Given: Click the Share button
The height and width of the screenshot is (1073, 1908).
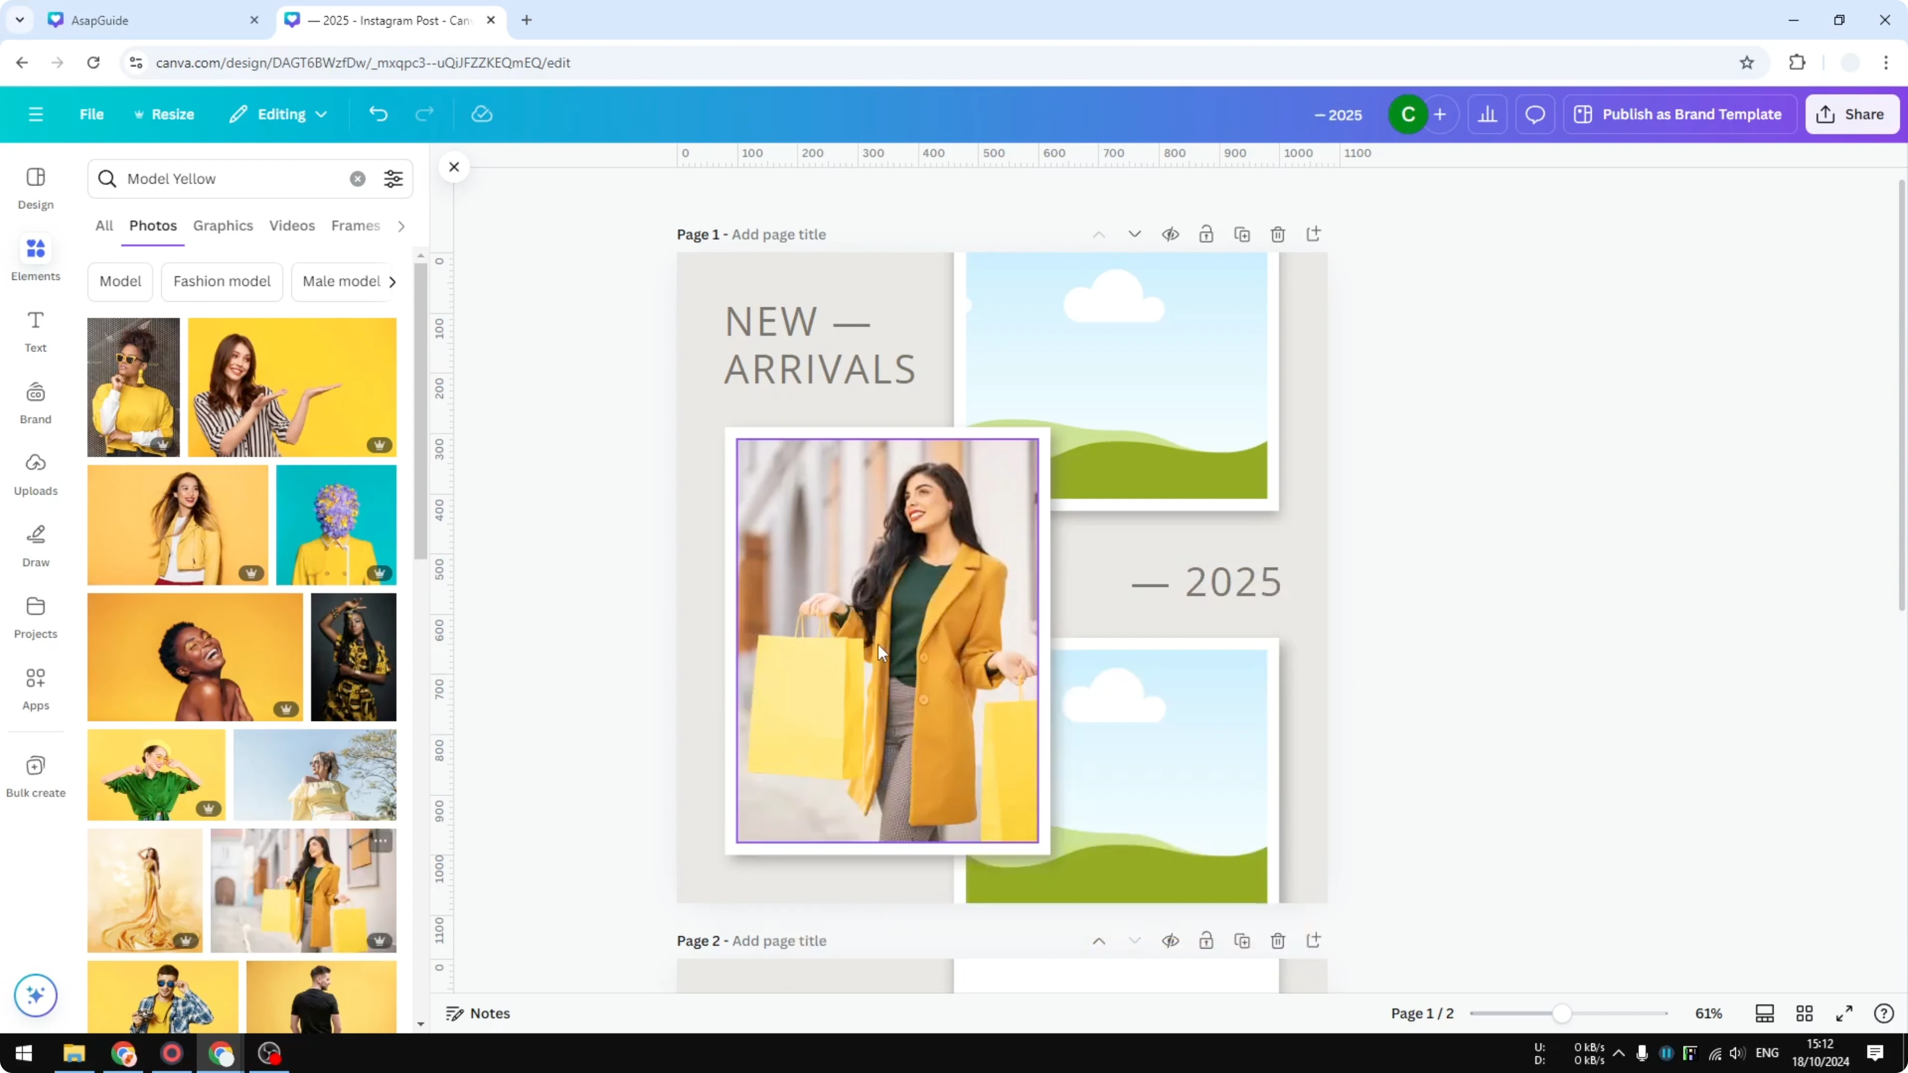Looking at the screenshot, I should (x=1851, y=114).
